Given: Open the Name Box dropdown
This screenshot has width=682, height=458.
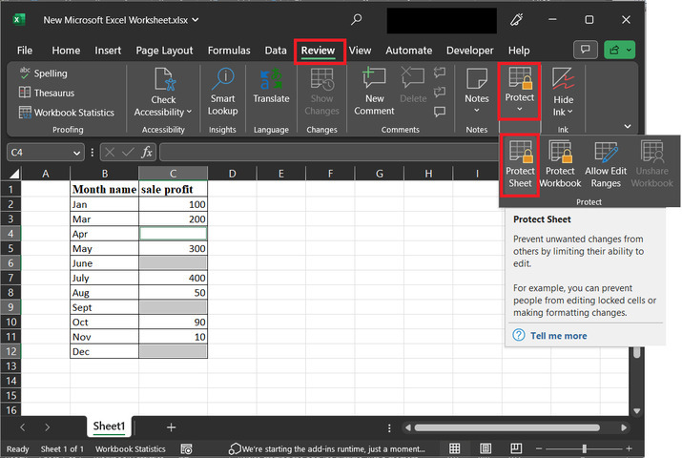Looking at the screenshot, I should pyautogui.click(x=77, y=153).
